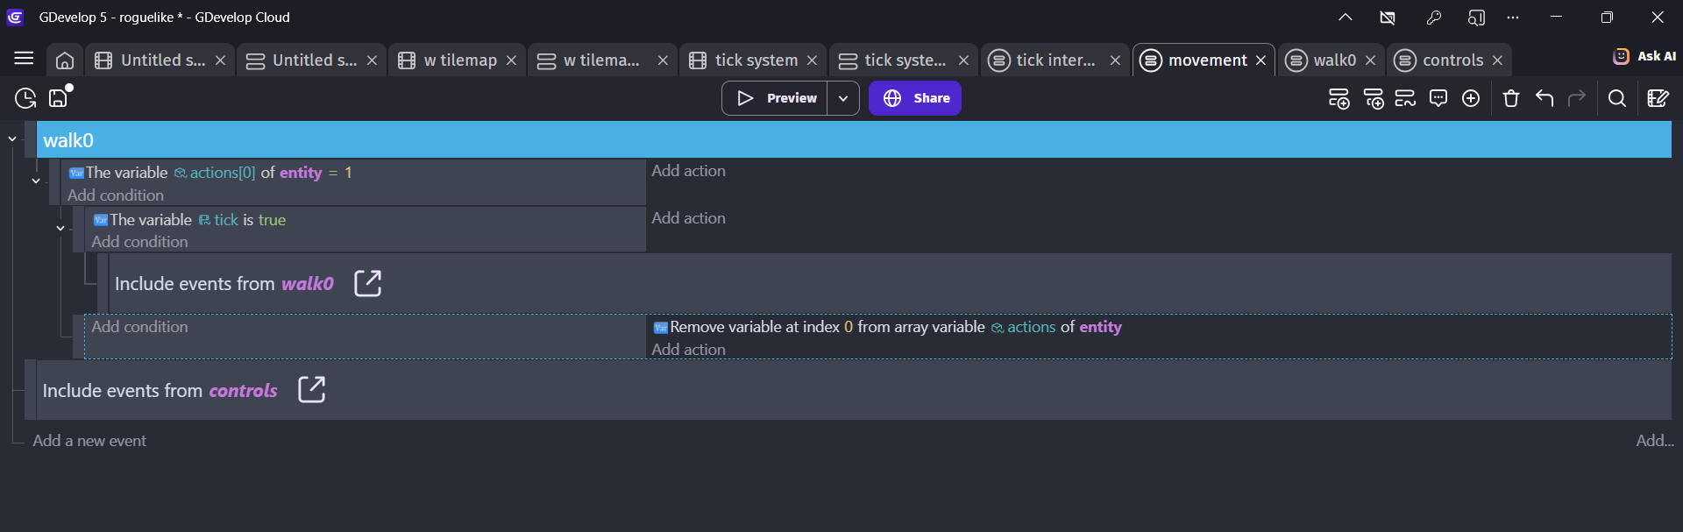The image size is (1683, 532).
Task: Fold the tick is true sub-event
Action: (60, 228)
